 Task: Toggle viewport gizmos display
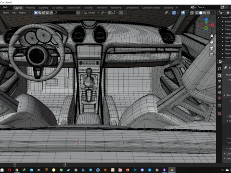[x=174, y=12]
